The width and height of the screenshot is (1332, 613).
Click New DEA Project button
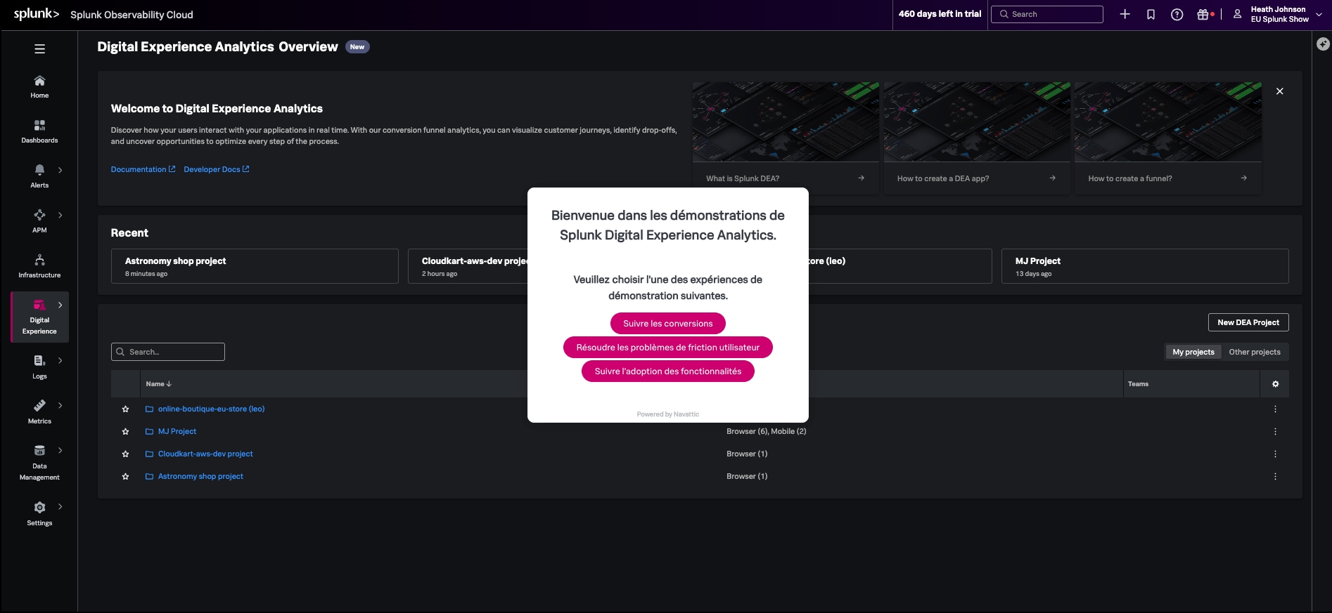1248,322
